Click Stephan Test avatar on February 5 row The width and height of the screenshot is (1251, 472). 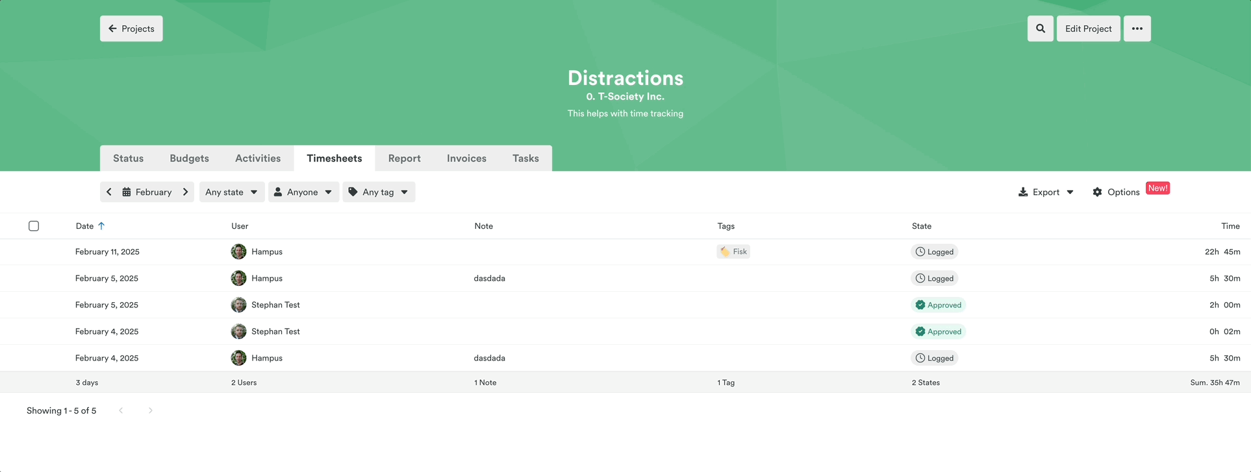(x=238, y=305)
